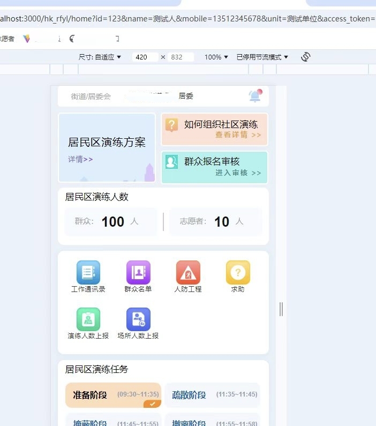Open the 场所人数上报 icon

click(138, 319)
